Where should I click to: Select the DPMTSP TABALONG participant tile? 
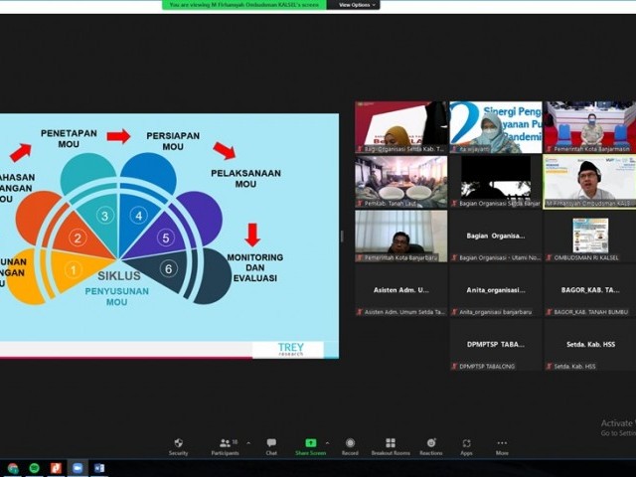click(495, 345)
